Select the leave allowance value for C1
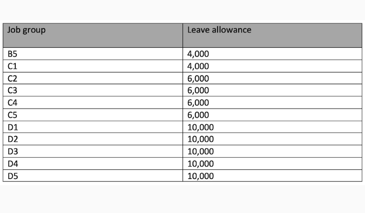The image size is (365, 213). (198, 66)
